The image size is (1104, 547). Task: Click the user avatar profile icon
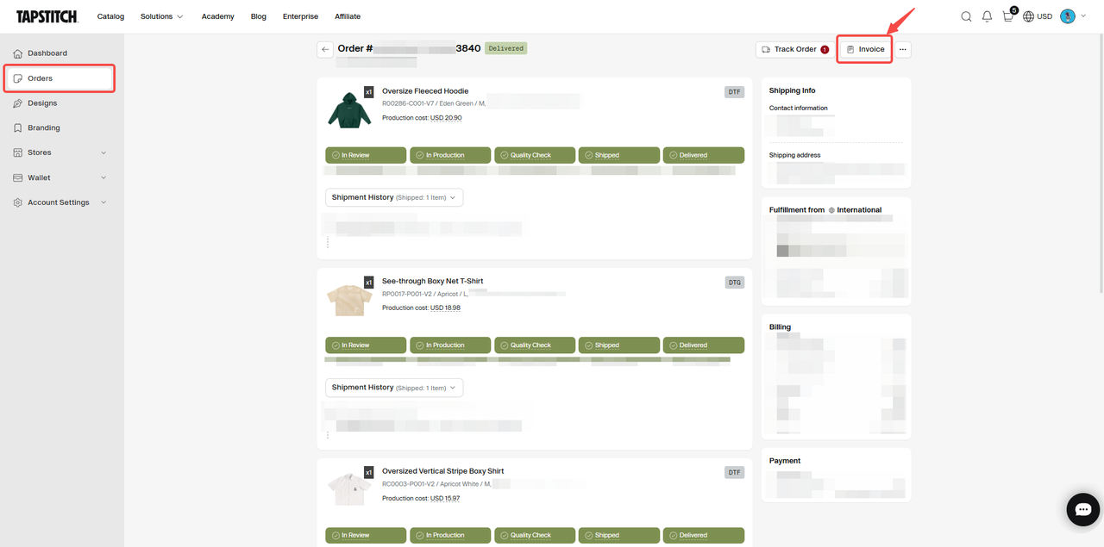(1068, 16)
